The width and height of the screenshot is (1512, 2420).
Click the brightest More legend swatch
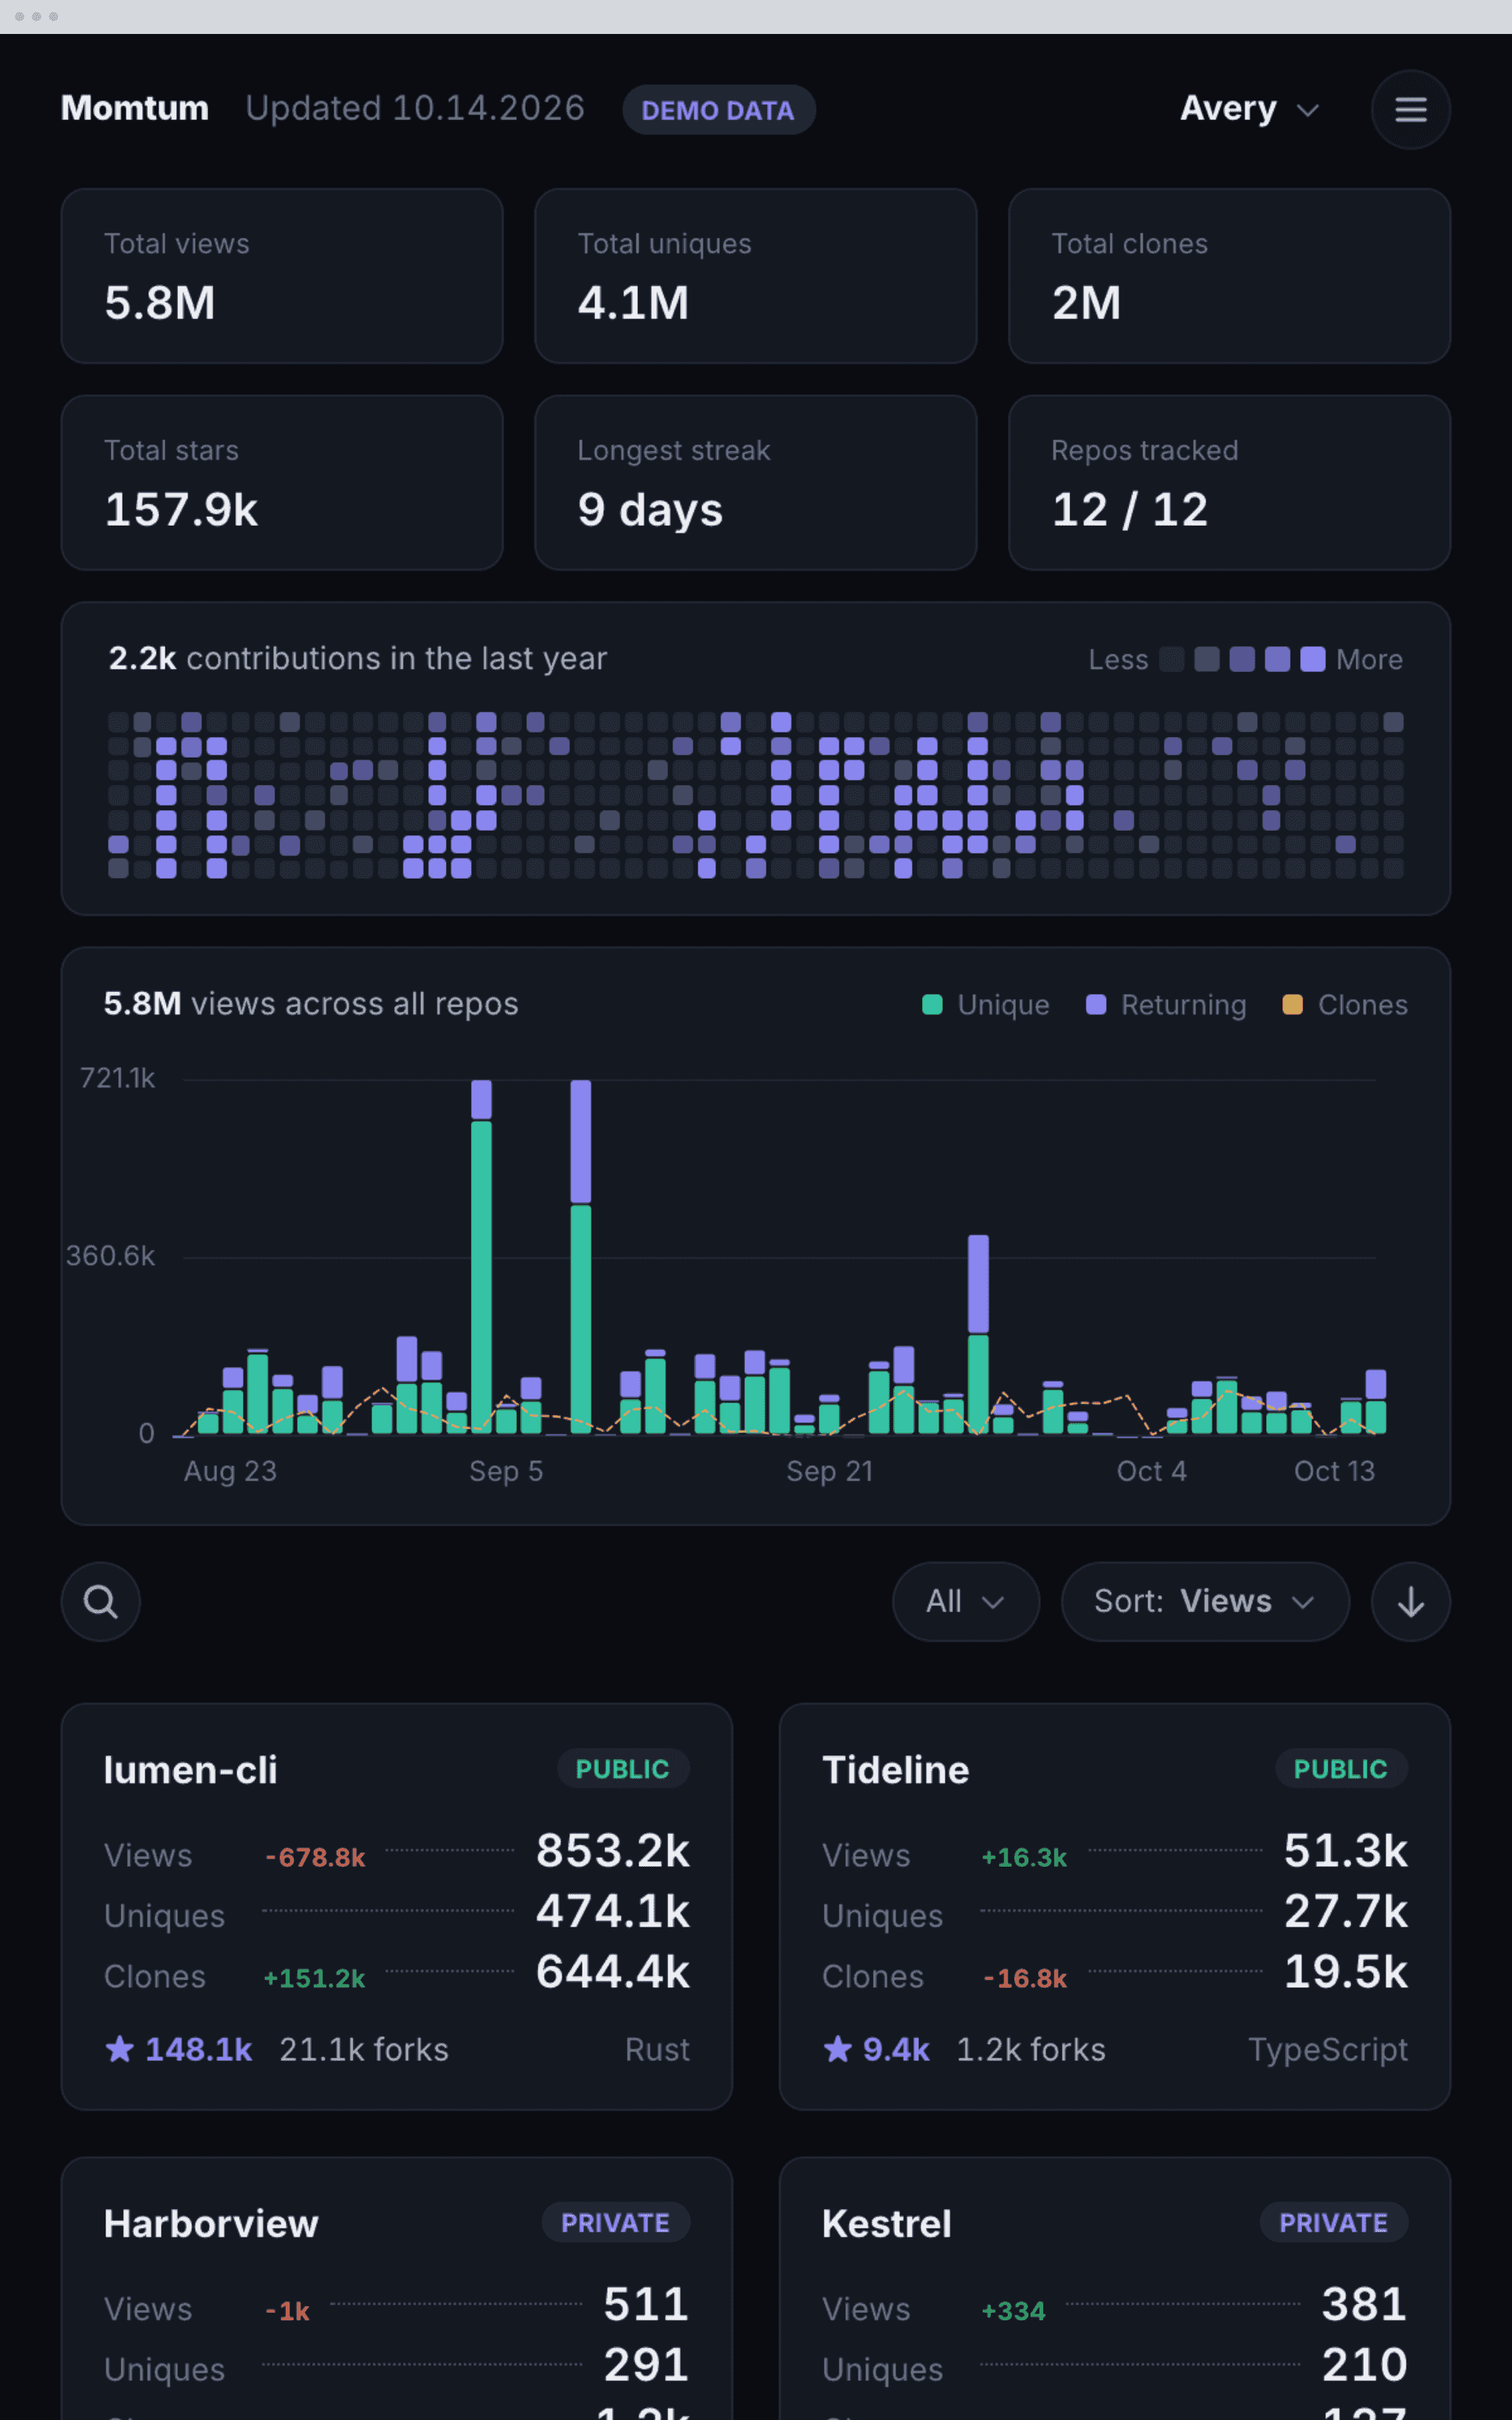[x=1312, y=659]
